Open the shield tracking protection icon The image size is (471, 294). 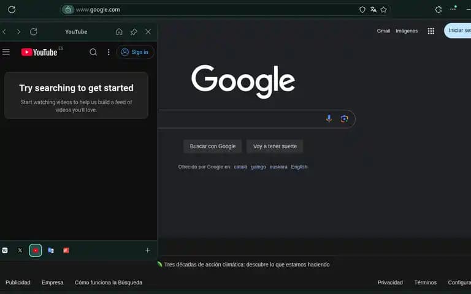point(362,10)
